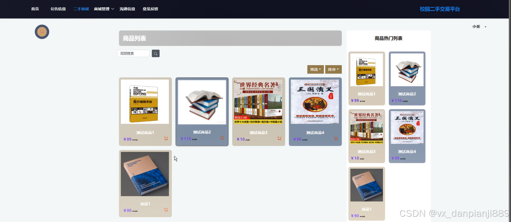Click 测试商品1 title in the product list

pos(145,133)
